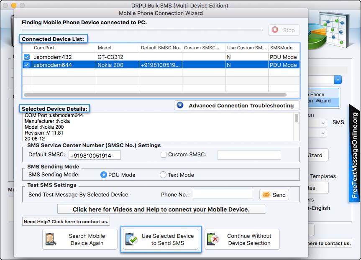Expand the dropdown beside the SMS label
The height and width of the screenshot is (260, 361).
point(323,123)
